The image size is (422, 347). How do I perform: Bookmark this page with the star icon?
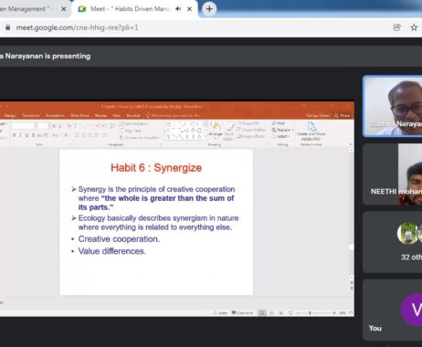click(x=414, y=27)
